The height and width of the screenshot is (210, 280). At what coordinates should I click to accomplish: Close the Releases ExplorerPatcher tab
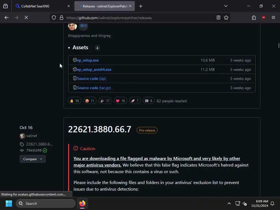130,6
